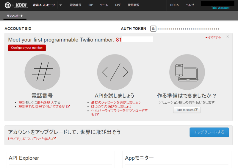238x168 pixels.
Task: Select the ダッシュボード tab
Action: click(15, 16)
